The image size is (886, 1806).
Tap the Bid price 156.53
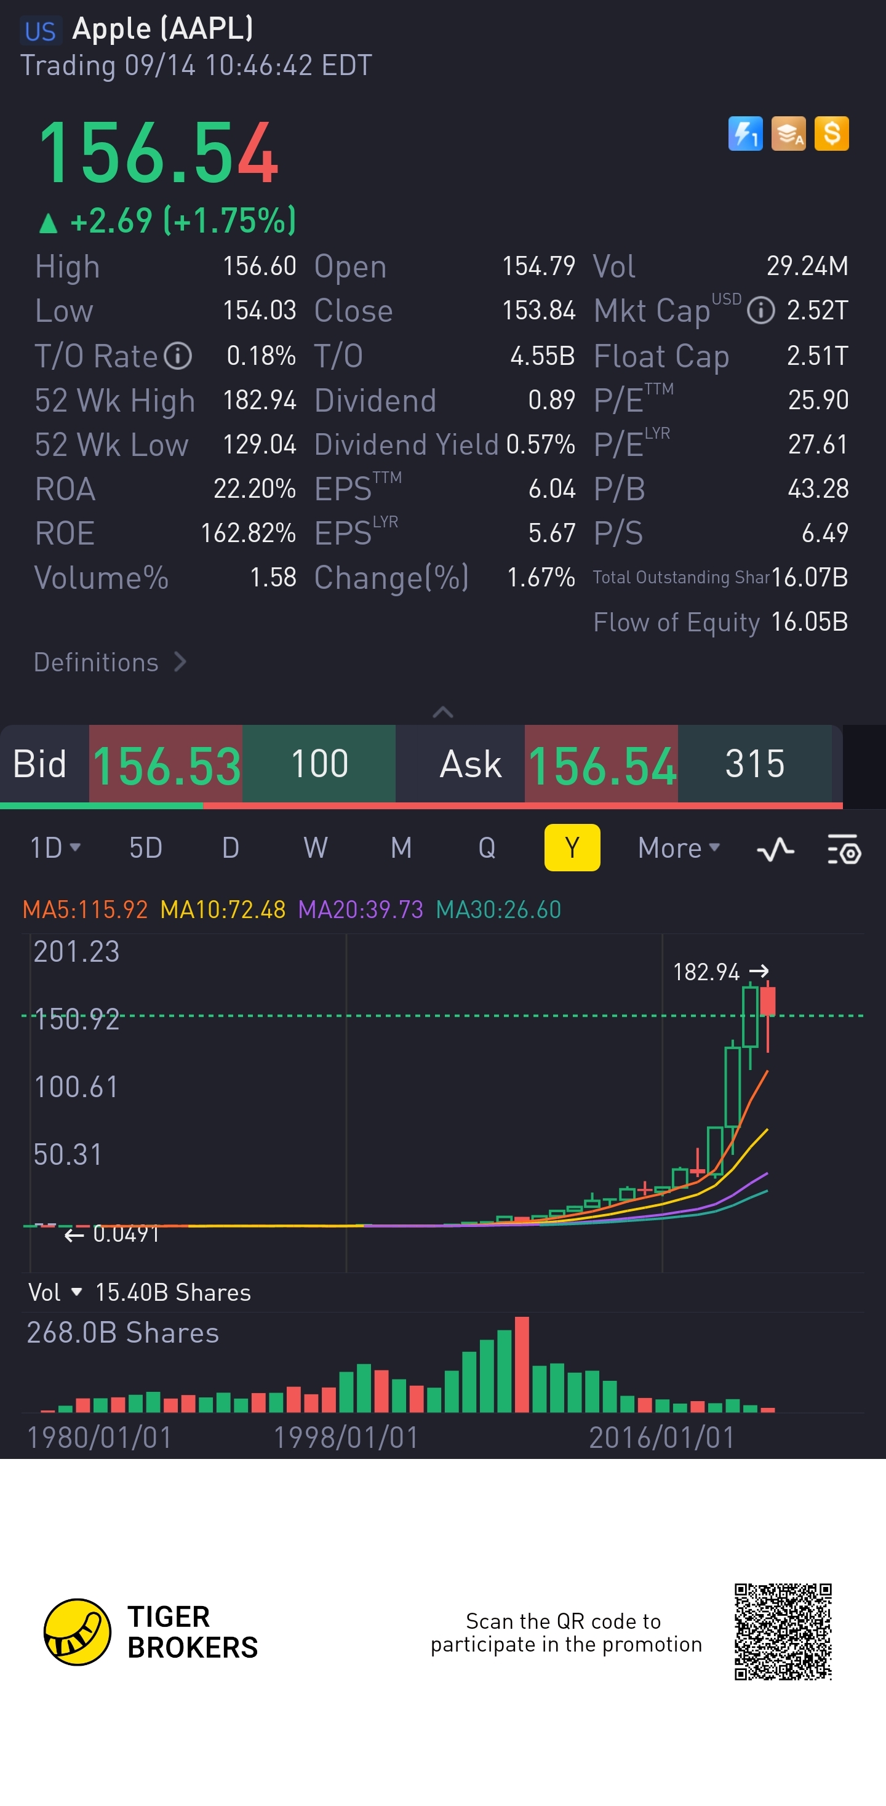coord(166,765)
